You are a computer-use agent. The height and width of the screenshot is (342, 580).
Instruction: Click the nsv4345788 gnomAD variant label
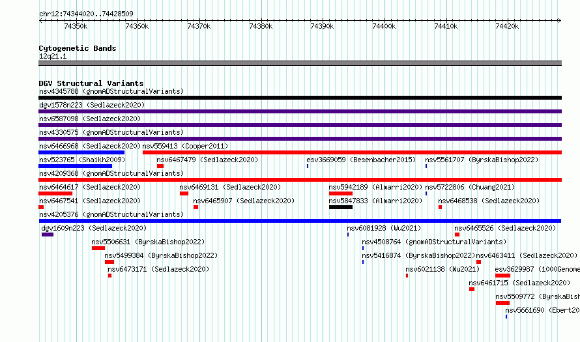tap(111, 91)
